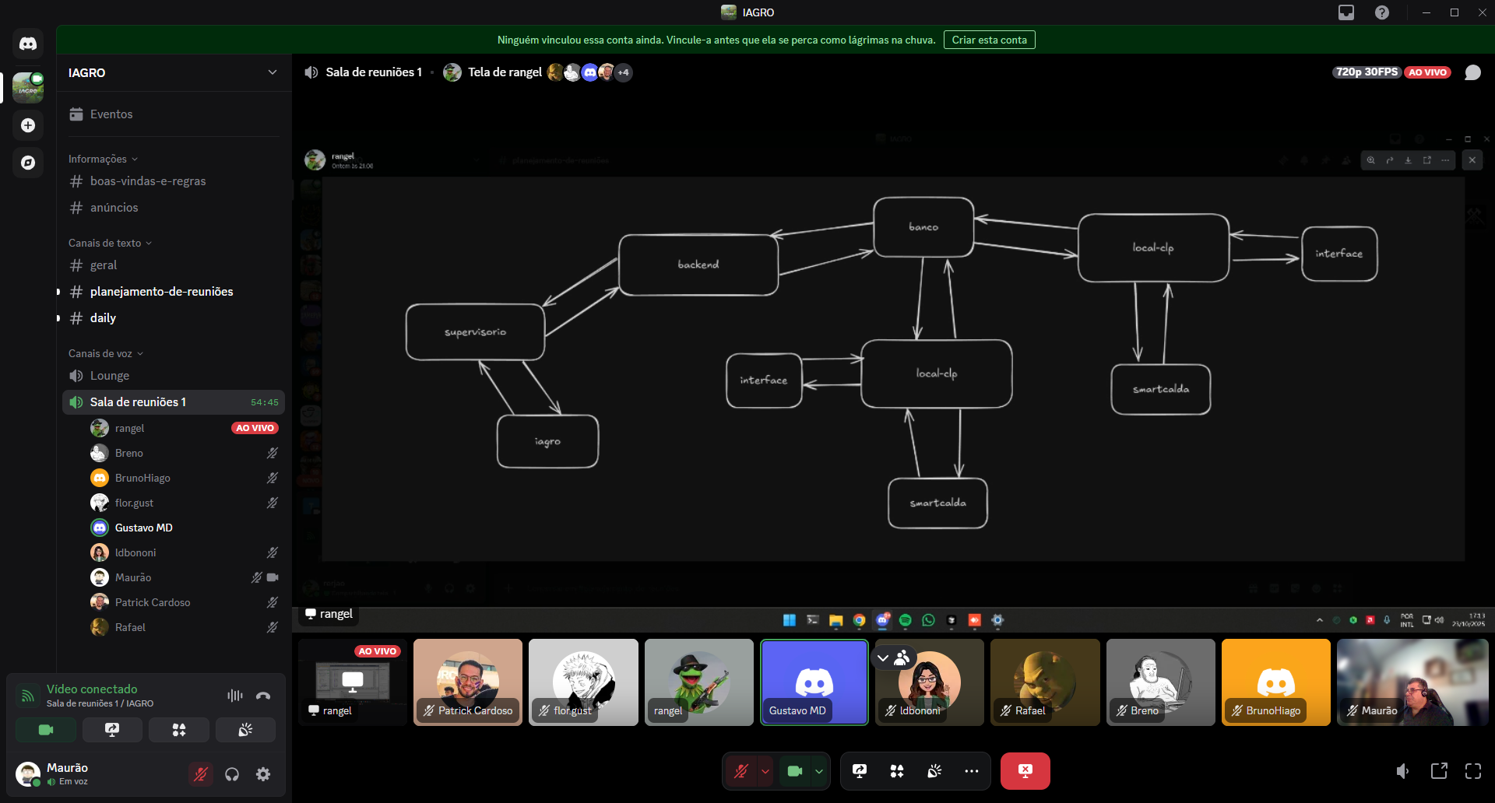Image resolution: width=1495 pixels, height=803 pixels.
Task: Open Eventos calendar entry
Action: point(174,114)
